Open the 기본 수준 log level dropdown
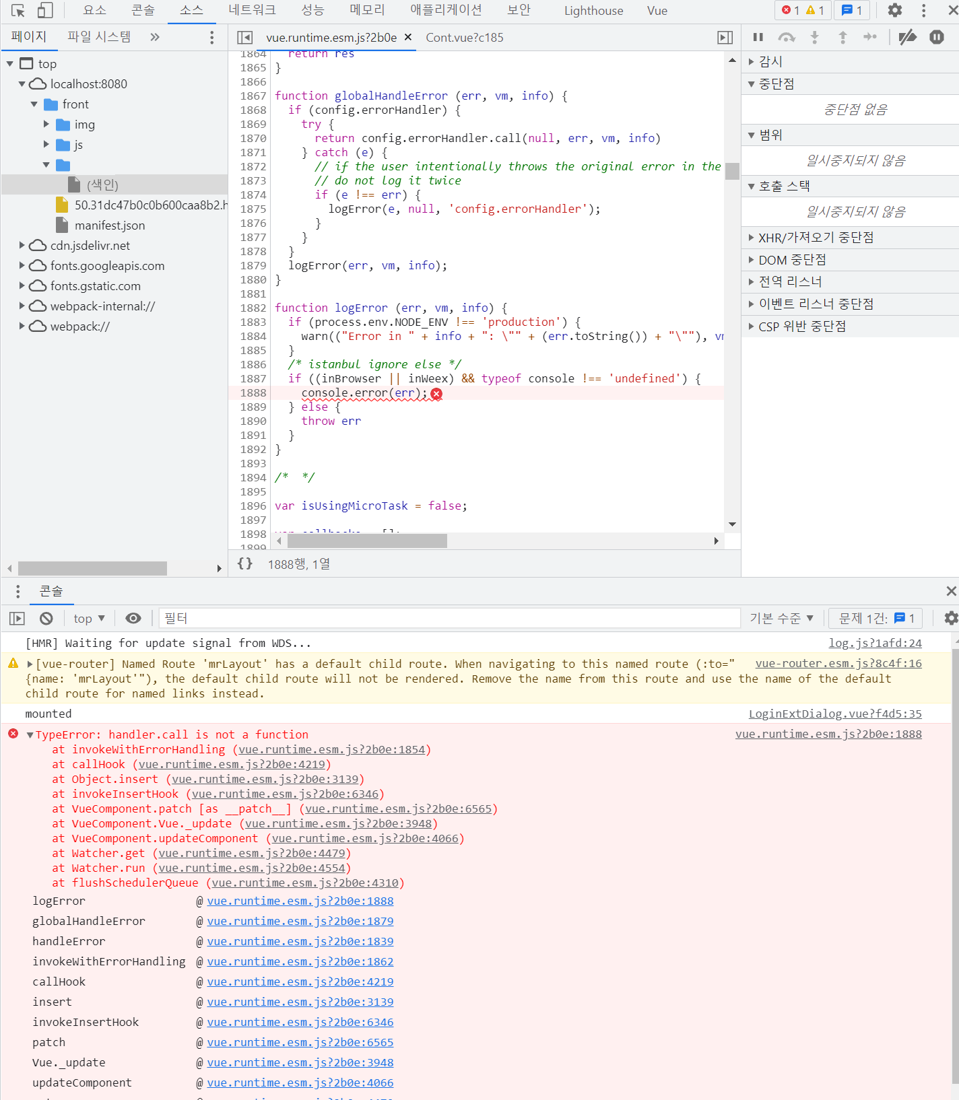 [x=781, y=618]
